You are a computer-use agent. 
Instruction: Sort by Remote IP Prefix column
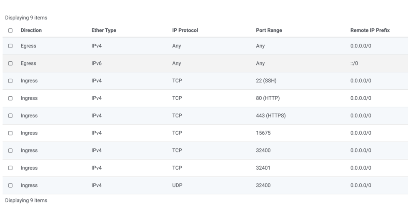[x=370, y=30]
